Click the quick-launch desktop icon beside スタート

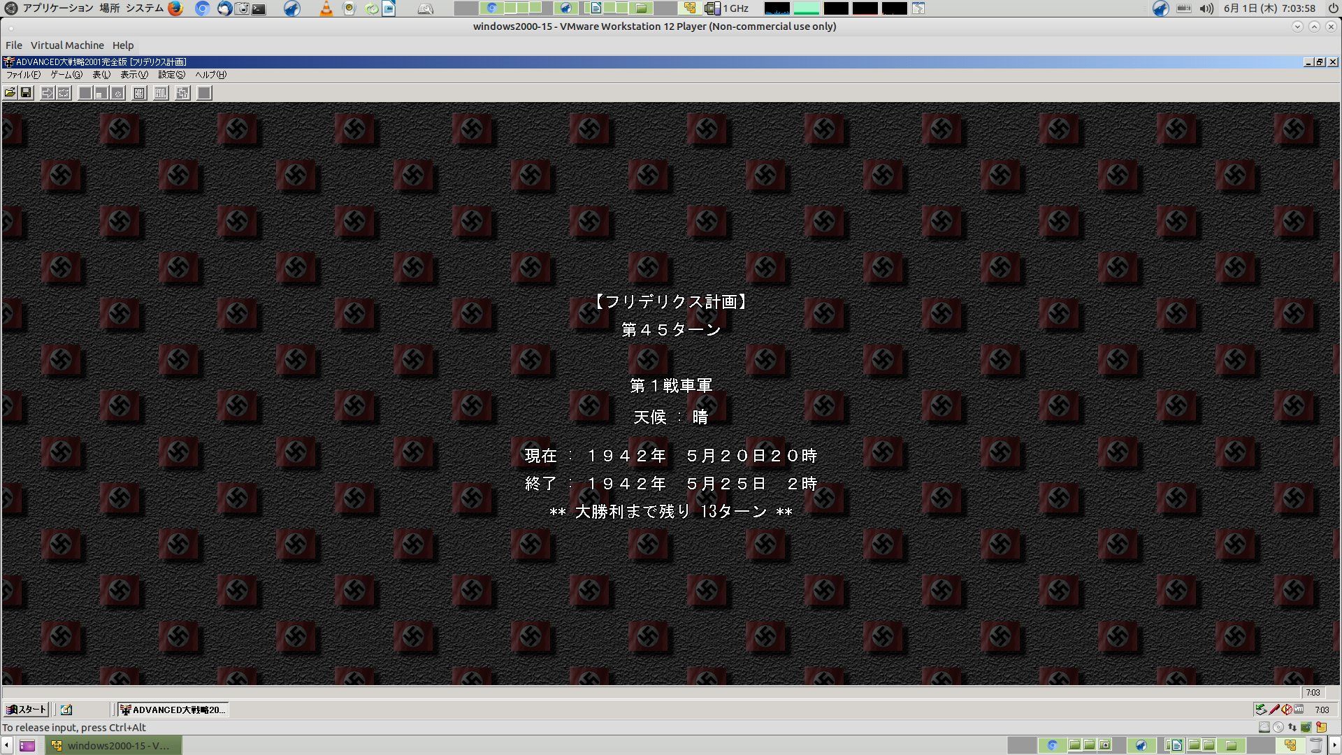(x=66, y=710)
